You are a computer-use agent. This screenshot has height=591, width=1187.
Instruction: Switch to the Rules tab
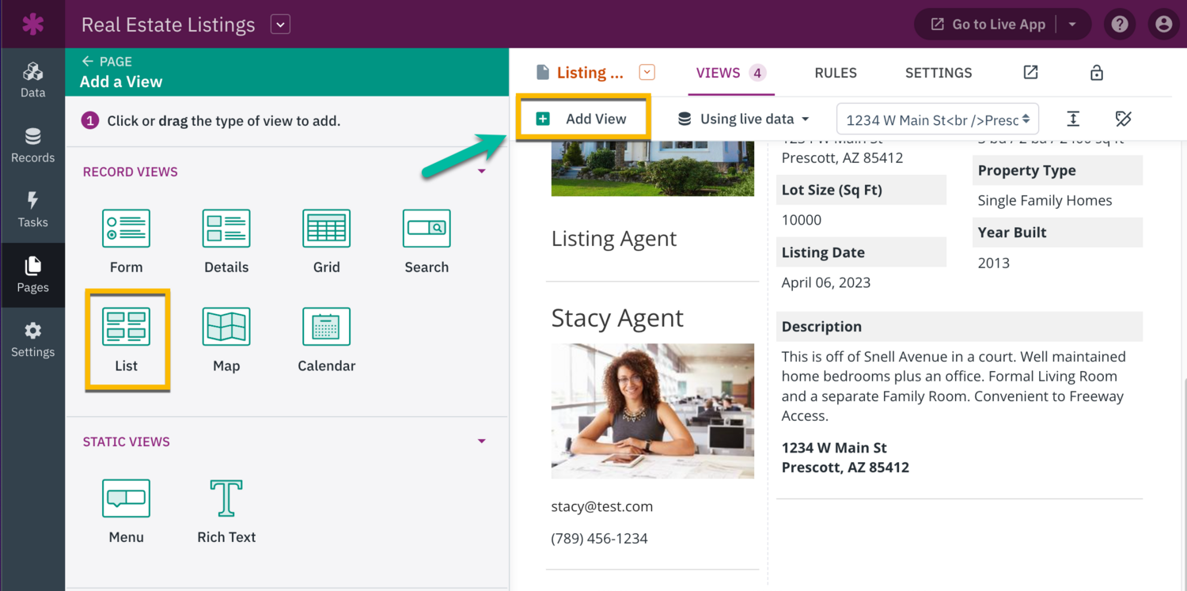836,73
